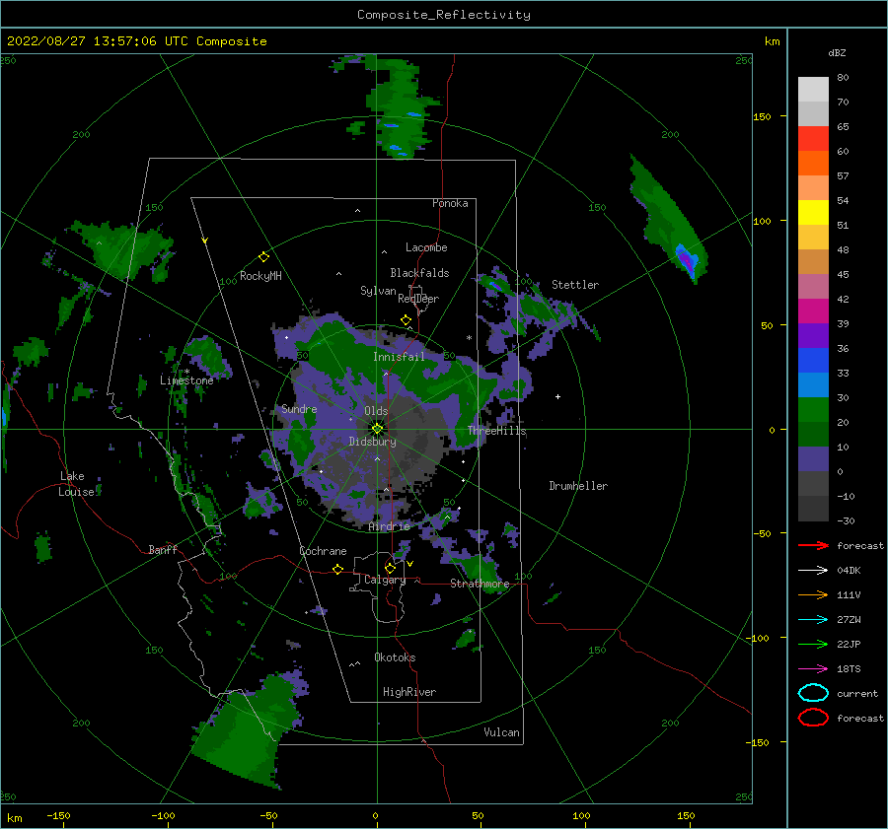
Task: Click the Banff label
Action: coord(163,550)
